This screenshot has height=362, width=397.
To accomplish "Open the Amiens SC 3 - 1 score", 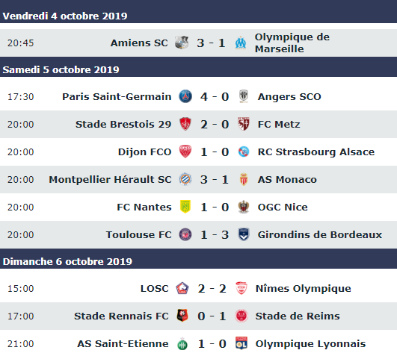I will click(x=211, y=43).
